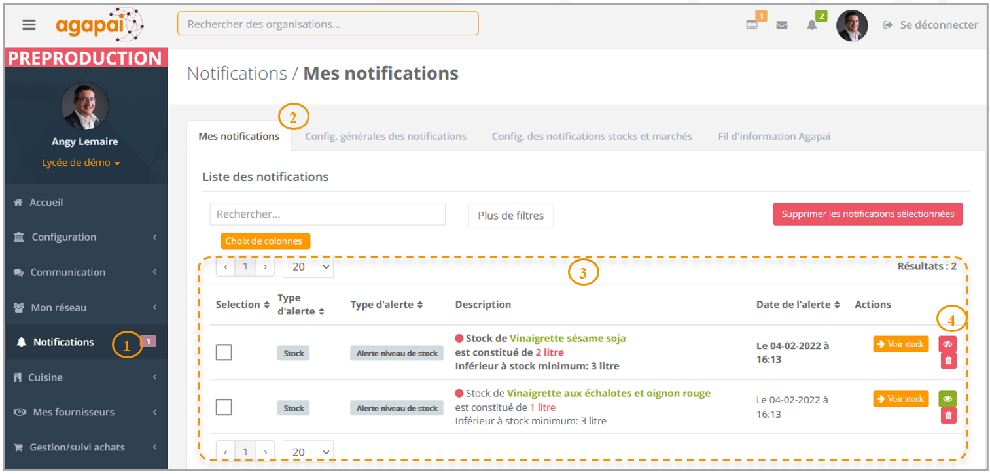990x474 pixels.
Task: Switch to Config. générales des notifications tab
Action: coord(385,136)
